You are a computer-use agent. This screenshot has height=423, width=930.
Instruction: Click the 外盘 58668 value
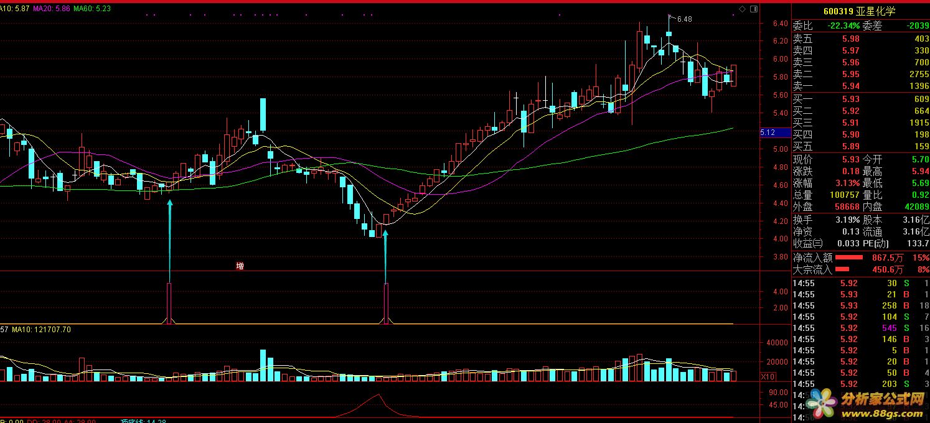pyautogui.click(x=826, y=207)
